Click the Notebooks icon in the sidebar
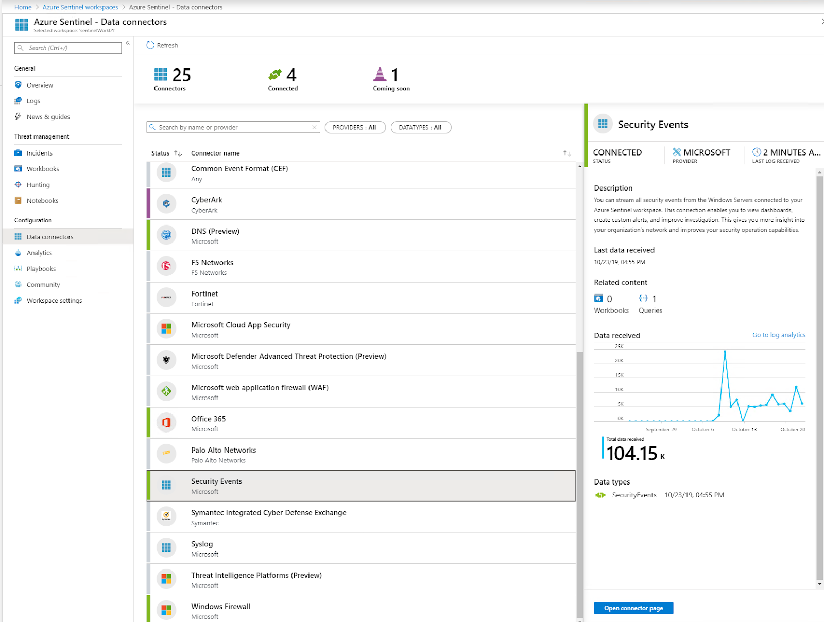Image resolution: width=824 pixels, height=622 pixels. coord(18,201)
